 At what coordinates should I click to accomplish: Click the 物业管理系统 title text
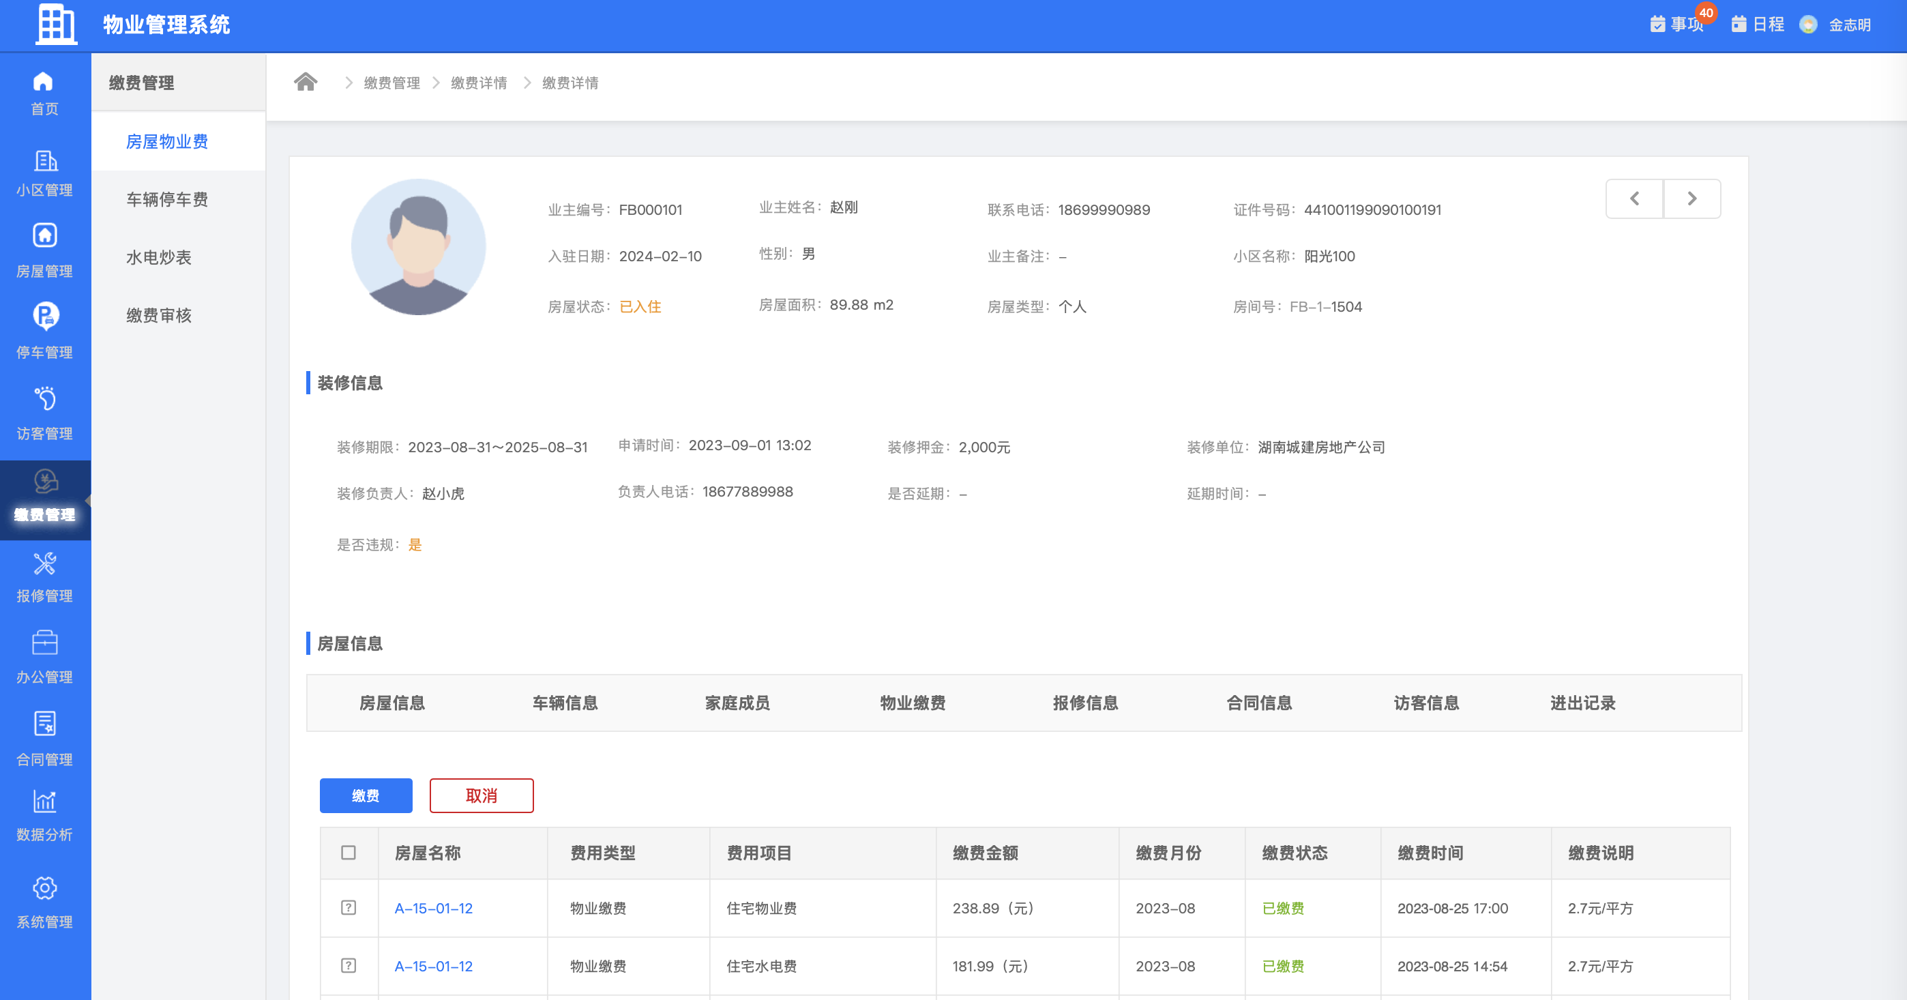point(166,25)
